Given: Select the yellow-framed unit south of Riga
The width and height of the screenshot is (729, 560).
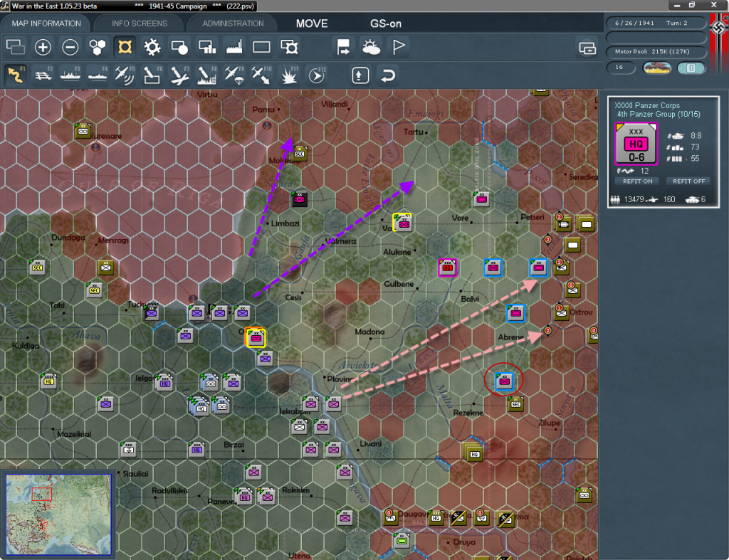Looking at the screenshot, I should 256,337.
